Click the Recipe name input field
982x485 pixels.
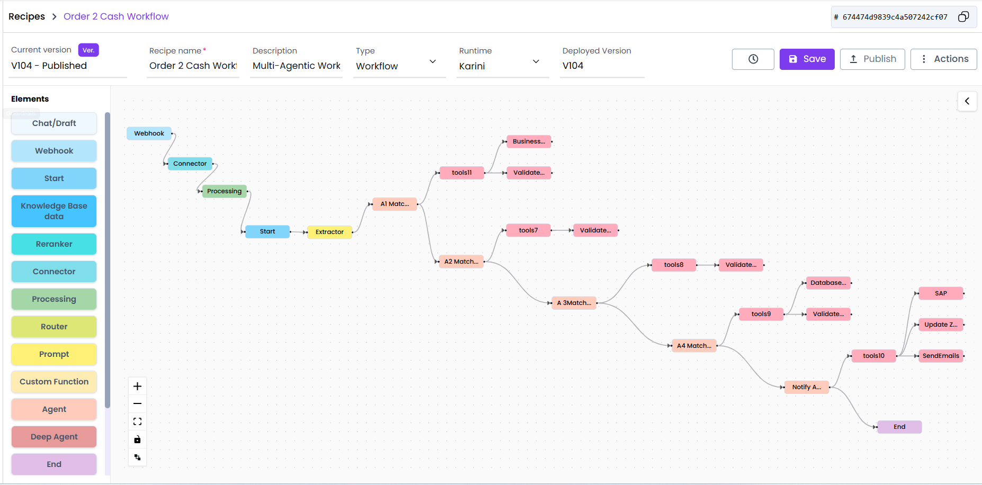[x=193, y=66]
